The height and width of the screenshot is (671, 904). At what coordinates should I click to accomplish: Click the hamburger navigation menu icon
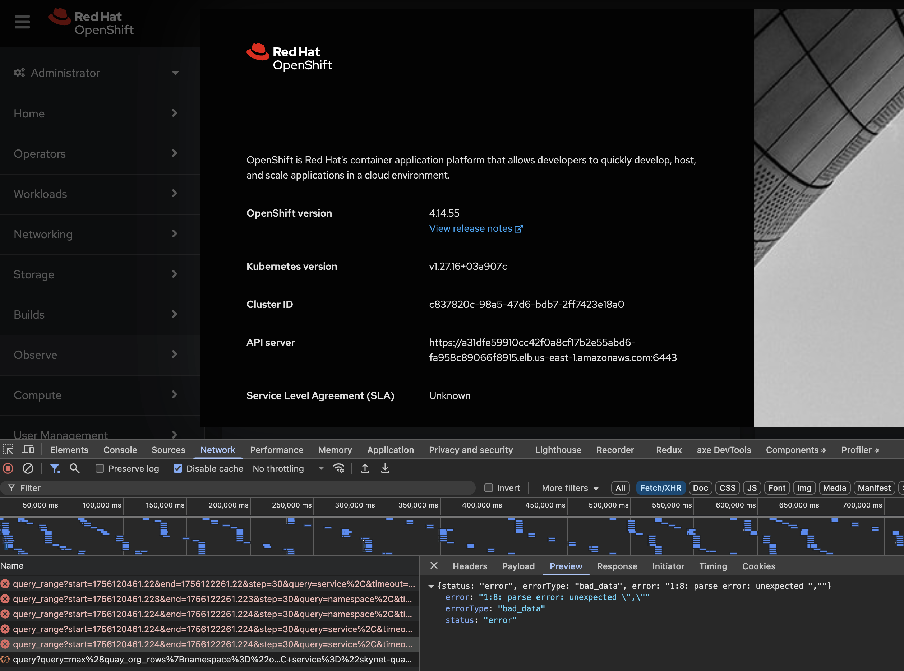click(22, 22)
